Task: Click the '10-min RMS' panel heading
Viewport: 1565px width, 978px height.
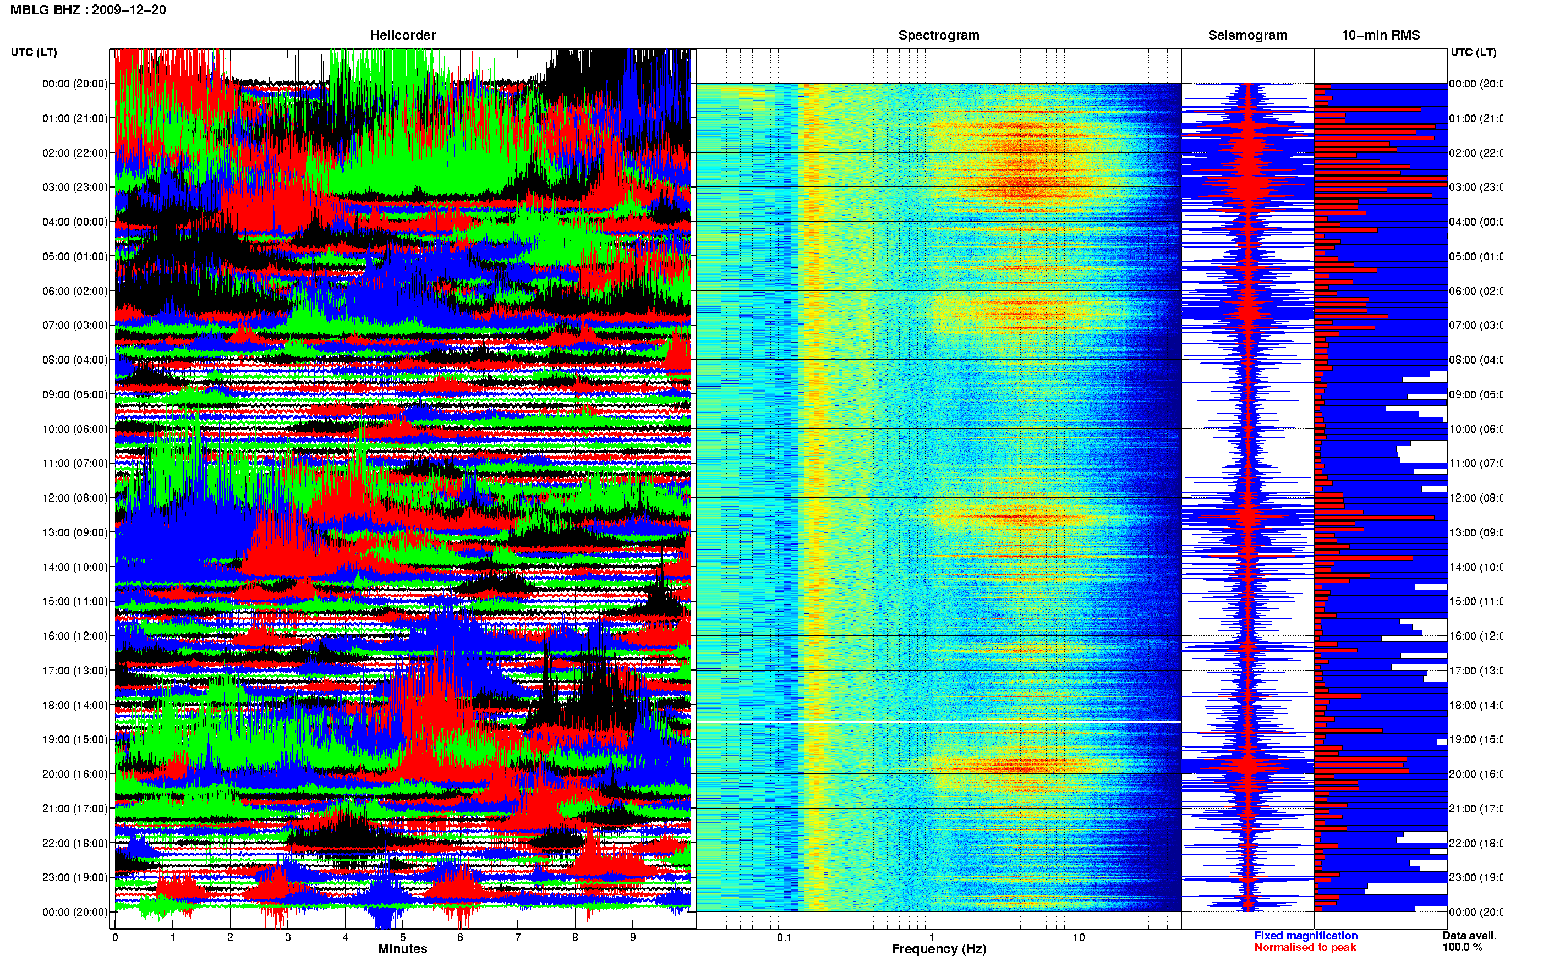Action: pyautogui.click(x=1380, y=35)
